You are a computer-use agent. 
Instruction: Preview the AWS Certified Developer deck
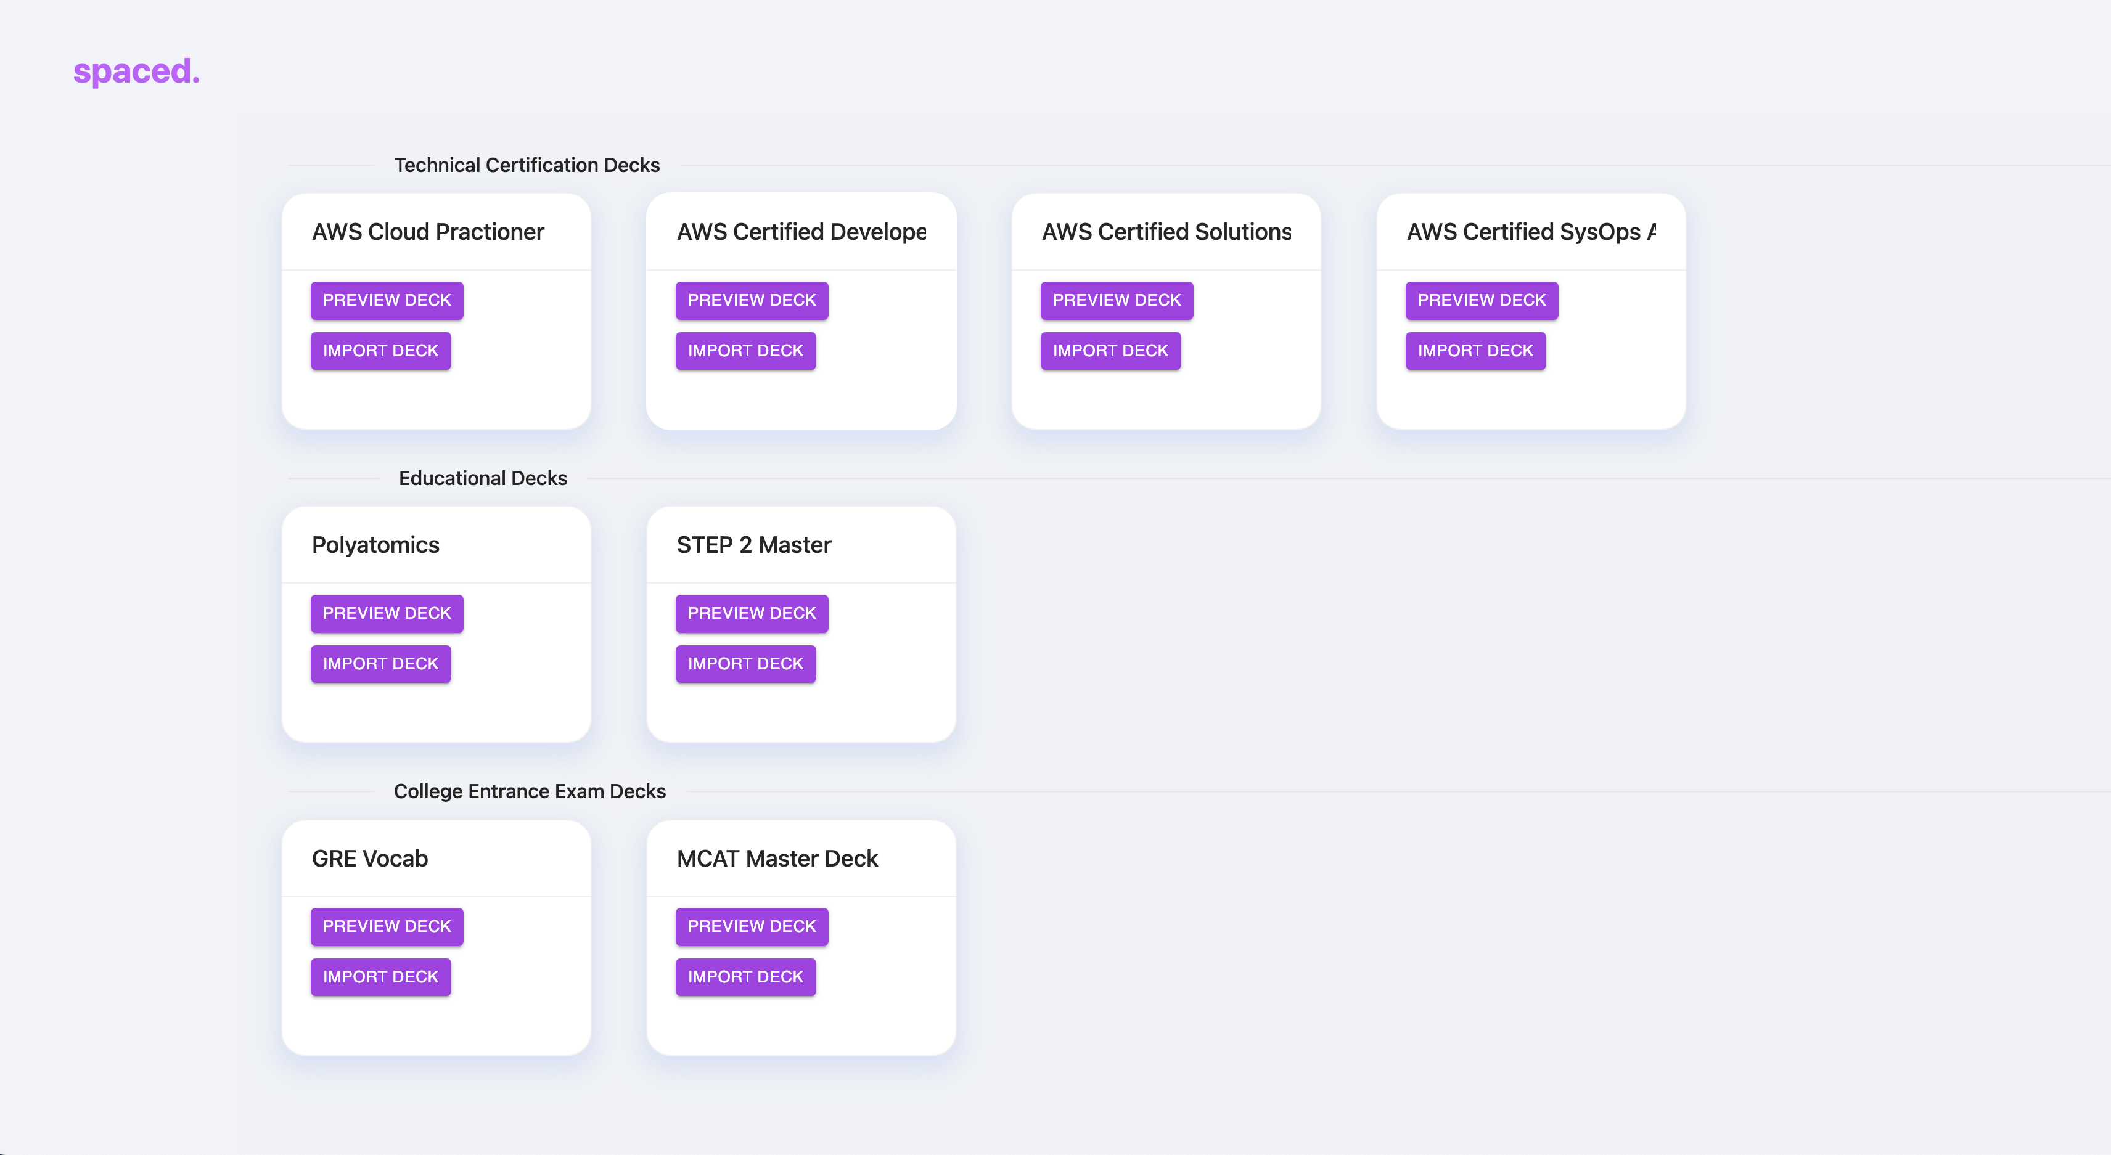coord(752,301)
